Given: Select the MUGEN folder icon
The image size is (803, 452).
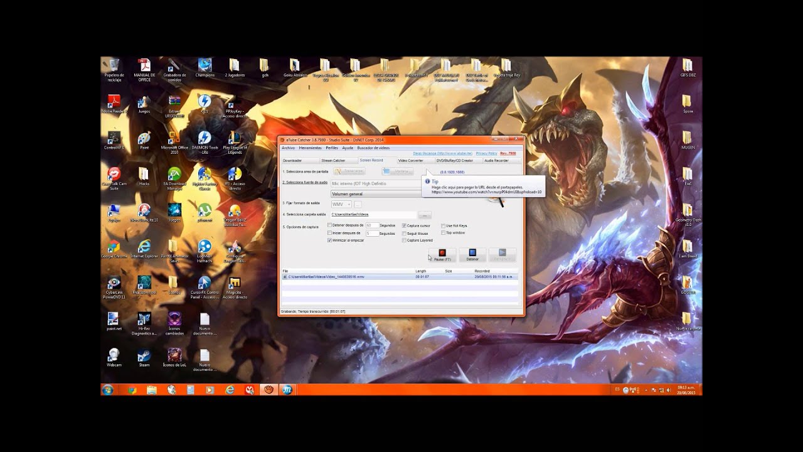Looking at the screenshot, I should (x=687, y=139).
